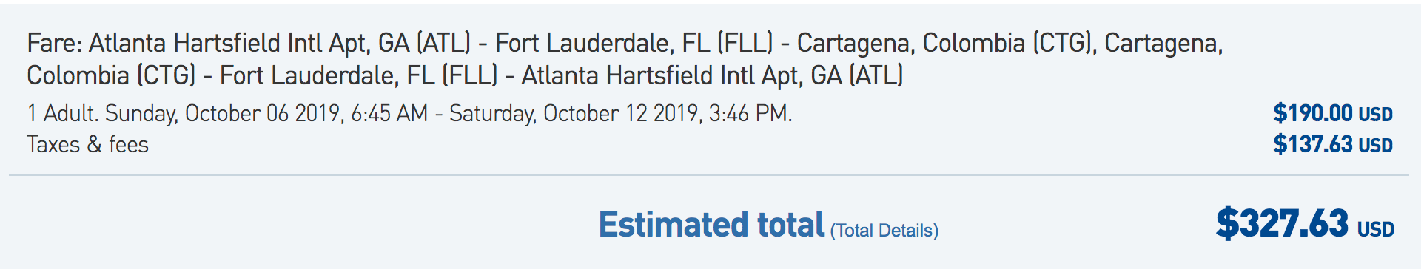Click the 1 Adult passenger text
This screenshot has width=1424, height=275.
(x=62, y=113)
